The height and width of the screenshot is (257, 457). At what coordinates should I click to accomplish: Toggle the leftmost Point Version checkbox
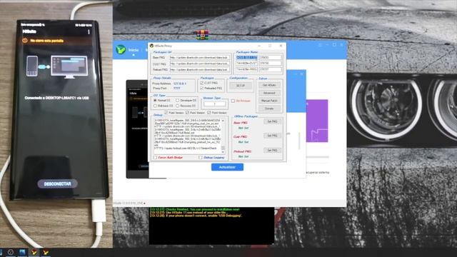point(166,113)
